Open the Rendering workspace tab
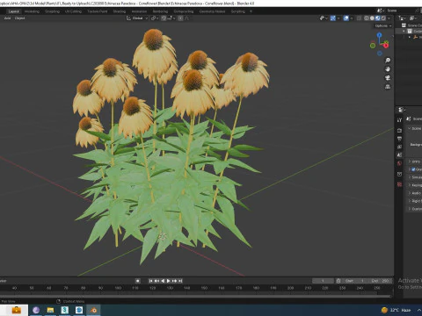The height and width of the screenshot is (316, 422). coord(160,11)
